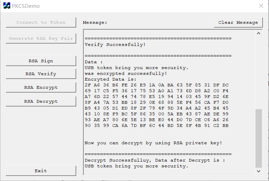This screenshot has width=269, height=181.
Task: Click the disabled Connect to Token button
Action: coord(41,22)
